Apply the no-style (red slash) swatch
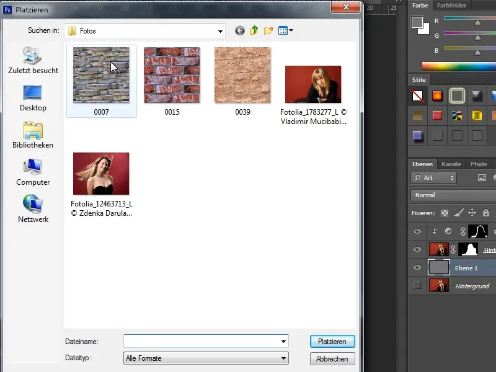Viewport: 496px width, 372px height. point(417,96)
